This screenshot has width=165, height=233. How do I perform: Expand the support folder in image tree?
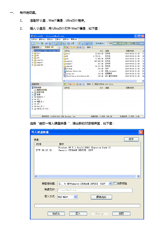coord(32,62)
